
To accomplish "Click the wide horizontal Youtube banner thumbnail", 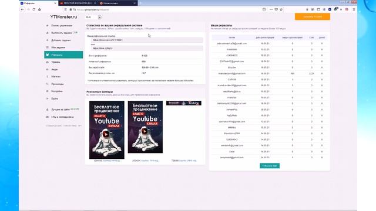I will coord(184,103).
